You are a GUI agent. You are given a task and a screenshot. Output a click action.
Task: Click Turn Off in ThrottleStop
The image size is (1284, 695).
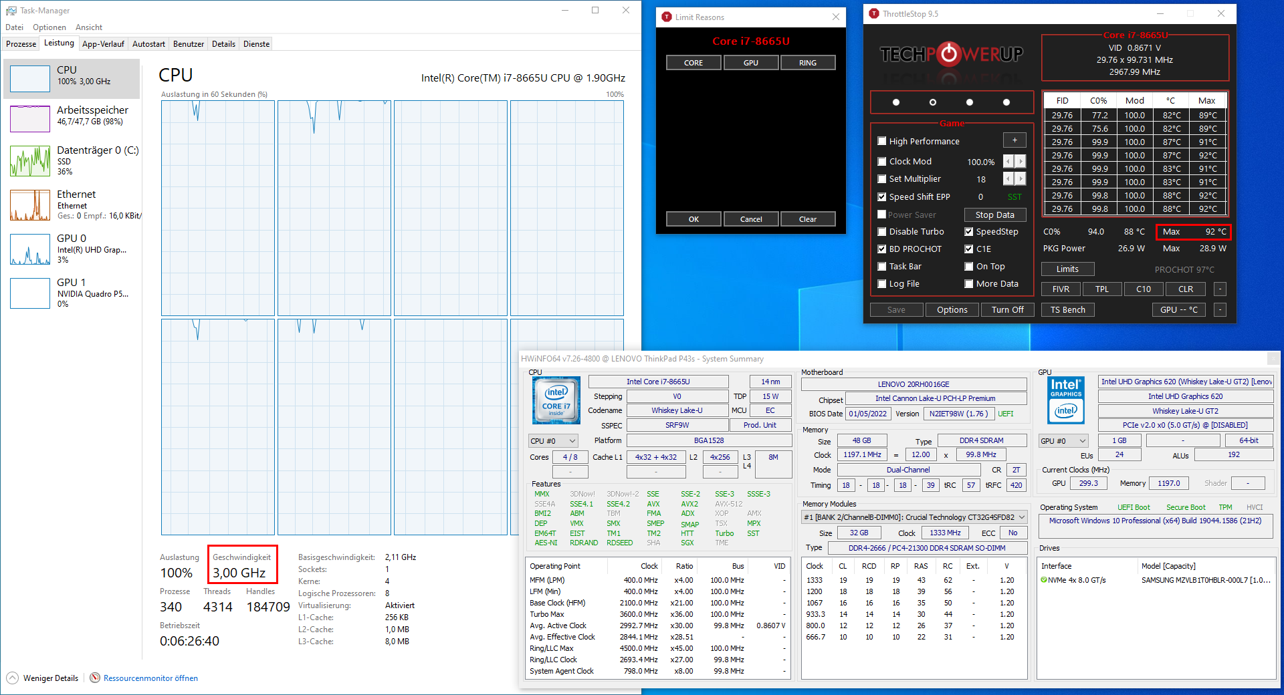pyautogui.click(x=1008, y=309)
